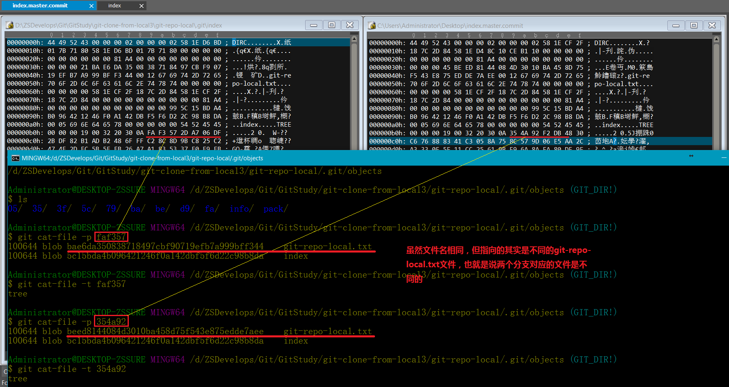The width and height of the screenshot is (729, 387).
Task: Close the .git\index hex window
Action: pos(350,25)
